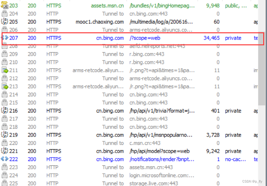This screenshot has width=267, height=186.
Task: Click the lock icon of session 220
Action: 4,143
